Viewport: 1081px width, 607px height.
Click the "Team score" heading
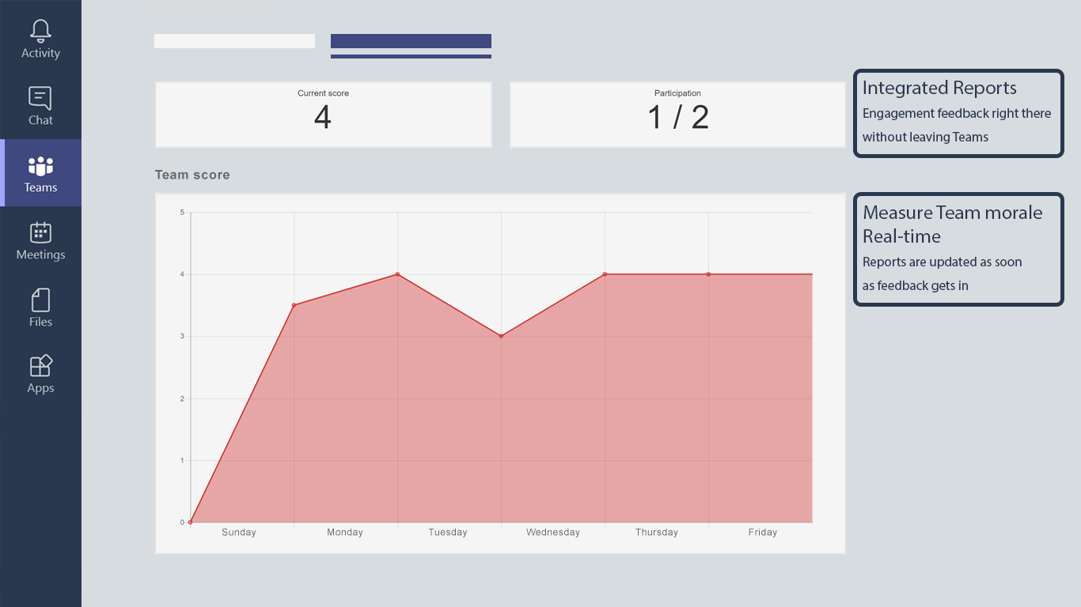[192, 175]
